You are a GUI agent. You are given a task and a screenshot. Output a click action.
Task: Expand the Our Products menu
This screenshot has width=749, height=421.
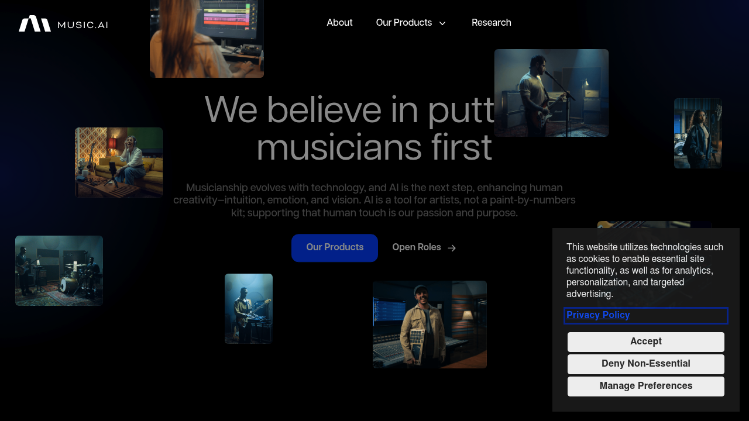pyautogui.click(x=411, y=23)
